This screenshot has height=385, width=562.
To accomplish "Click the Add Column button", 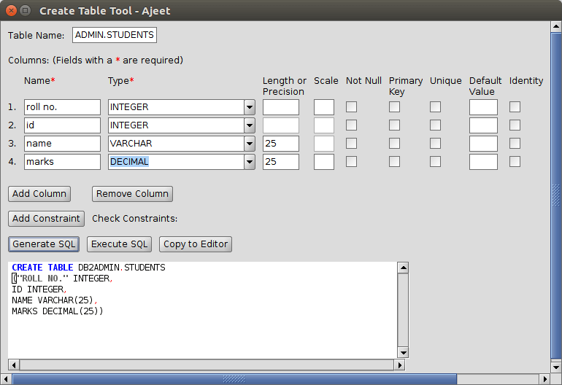I will click(39, 193).
